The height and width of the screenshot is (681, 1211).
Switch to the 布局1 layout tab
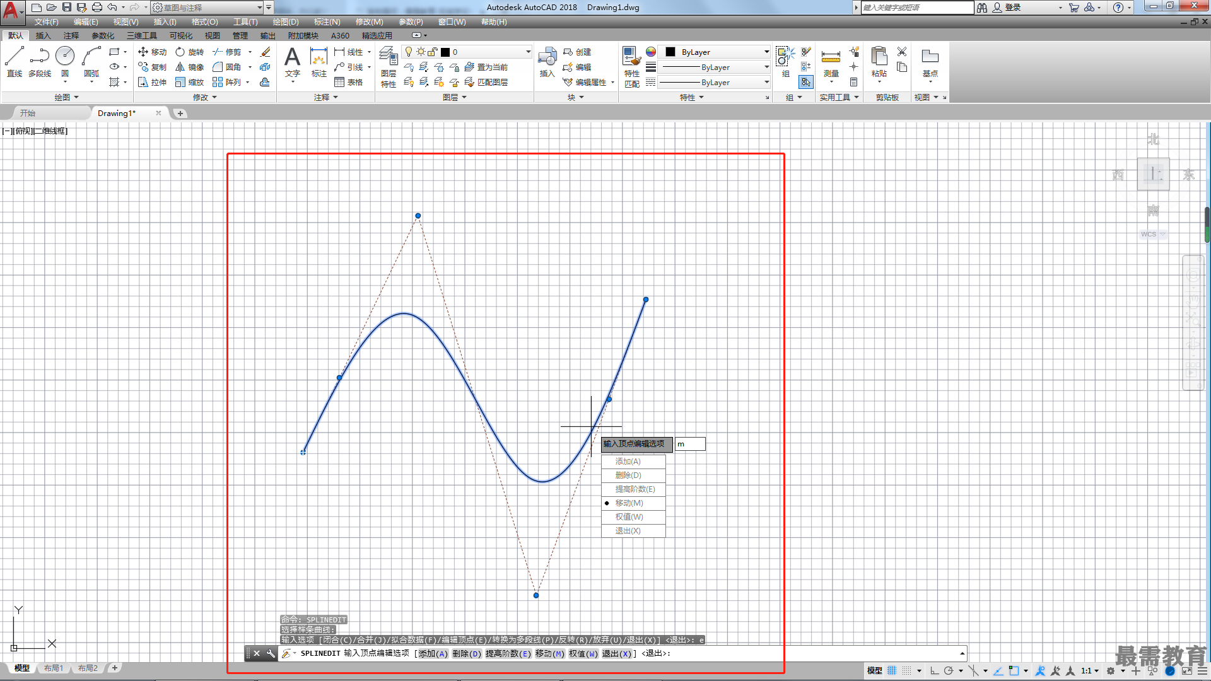tap(54, 668)
